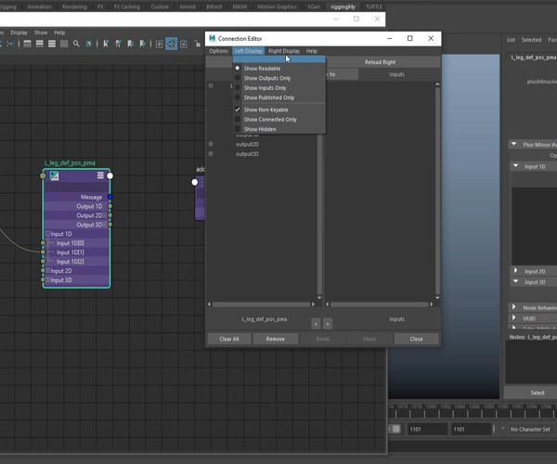
Task: Click node graph icon right of highlighted one
Action: pyautogui.click(x=184, y=44)
